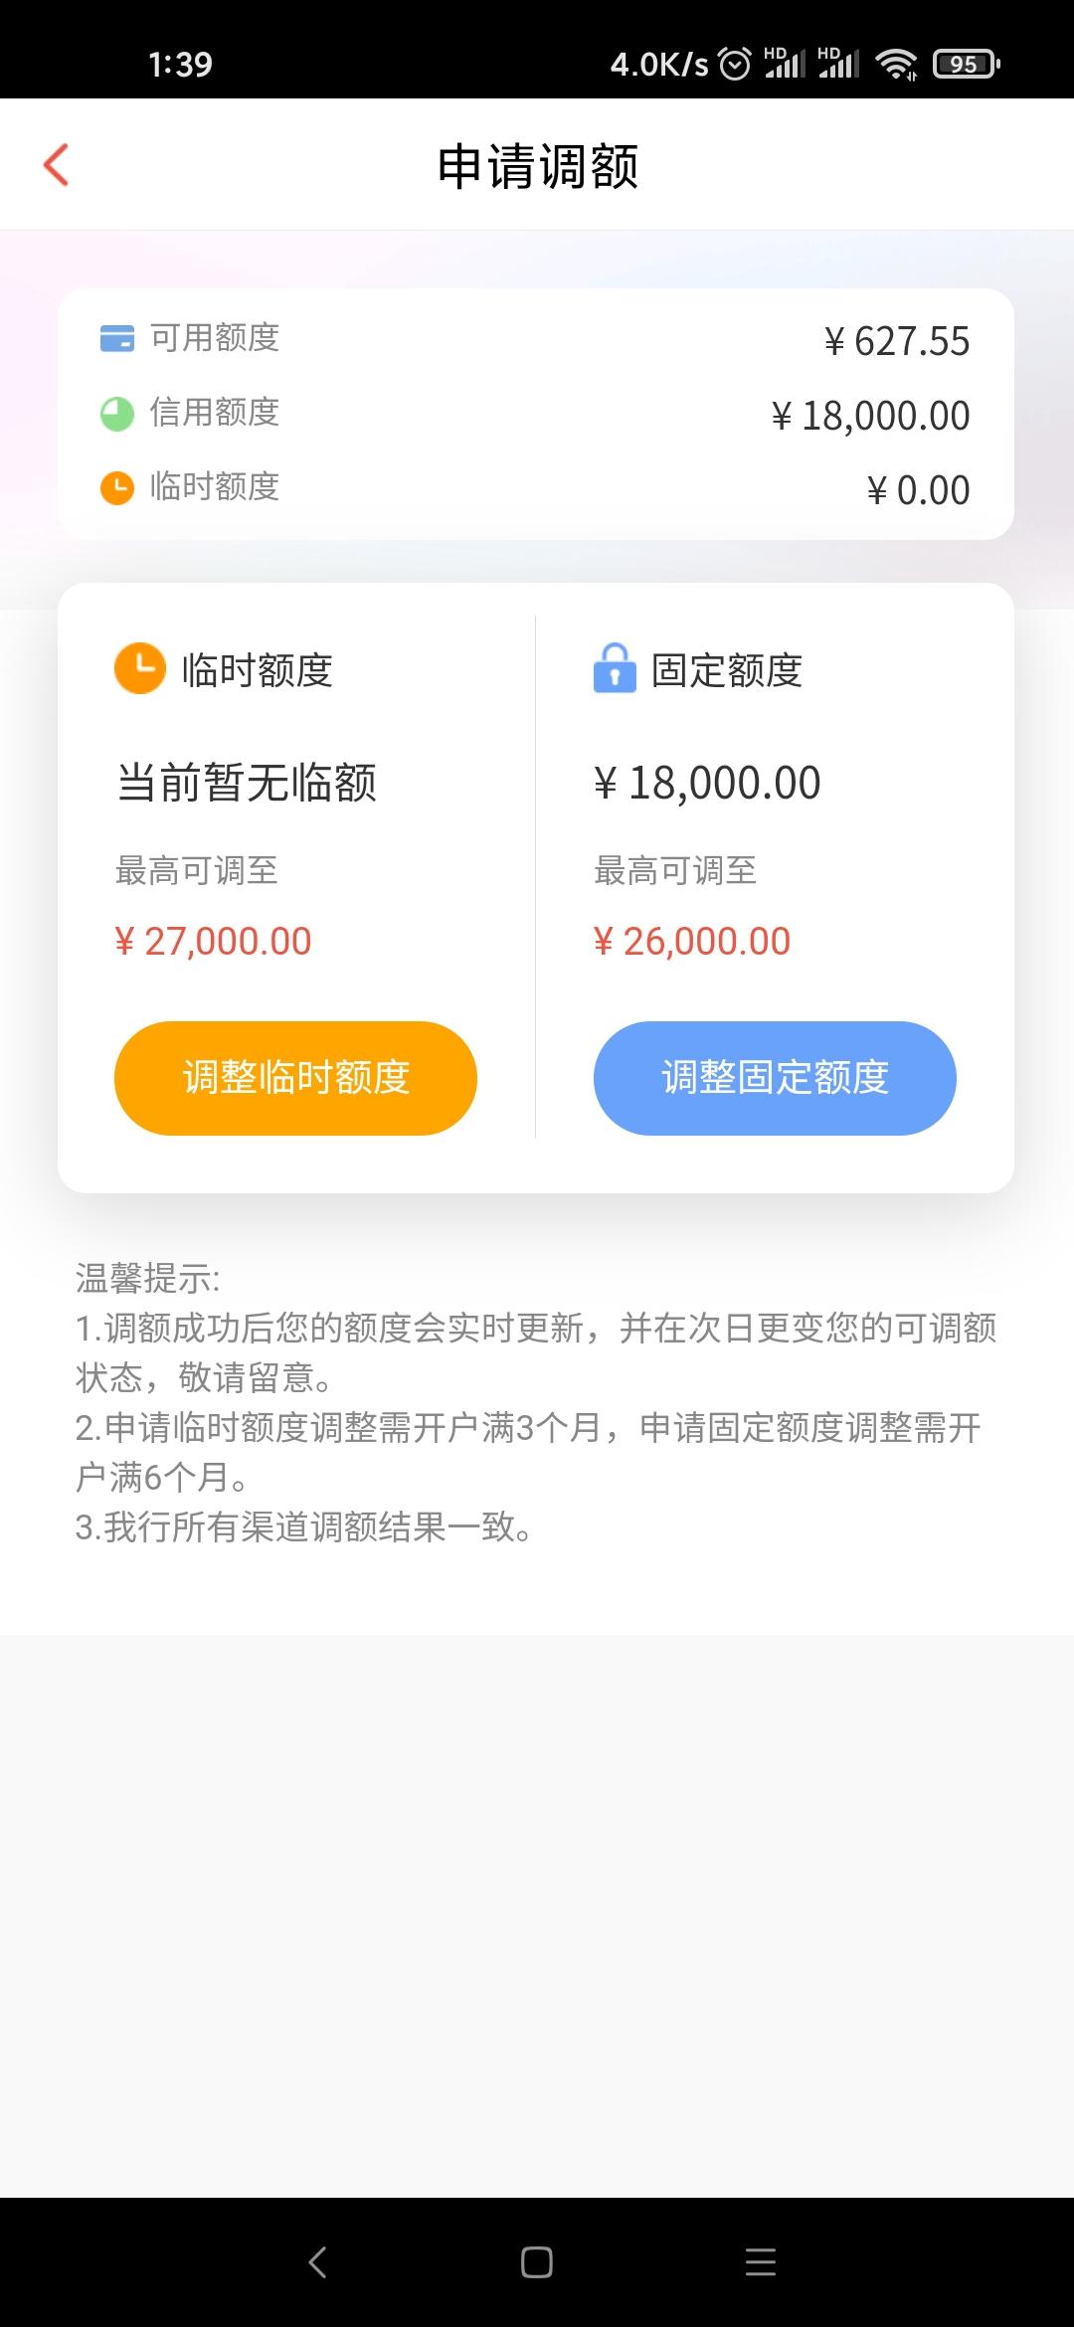Tap the 当前暂无临额 status text
Viewport: 1074px width, 2327px height.
[x=247, y=782]
